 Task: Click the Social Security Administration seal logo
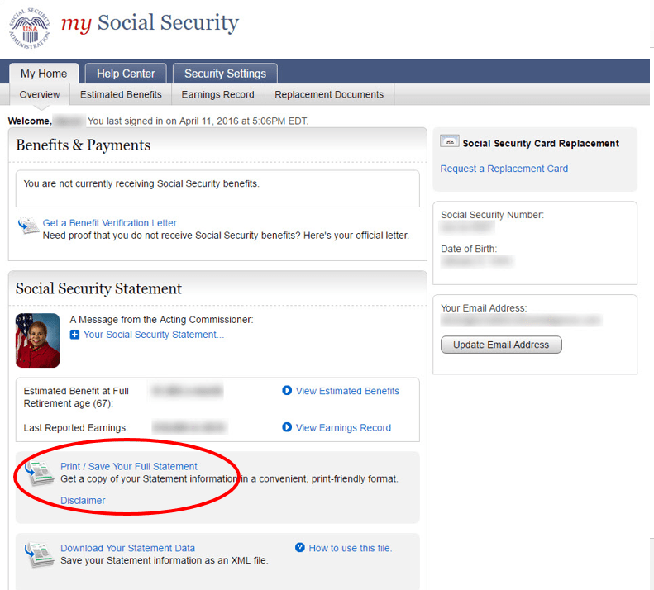pos(30,28)
